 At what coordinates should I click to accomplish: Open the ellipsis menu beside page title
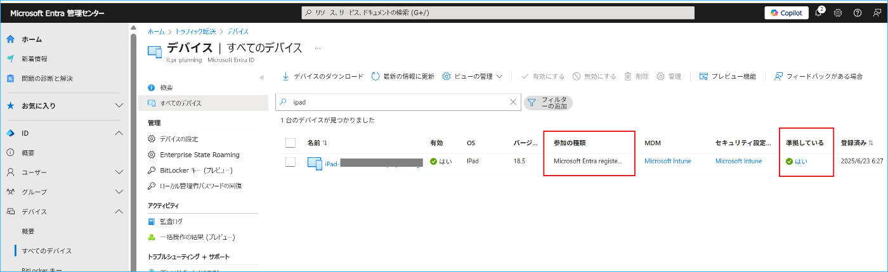coord(318,48)
